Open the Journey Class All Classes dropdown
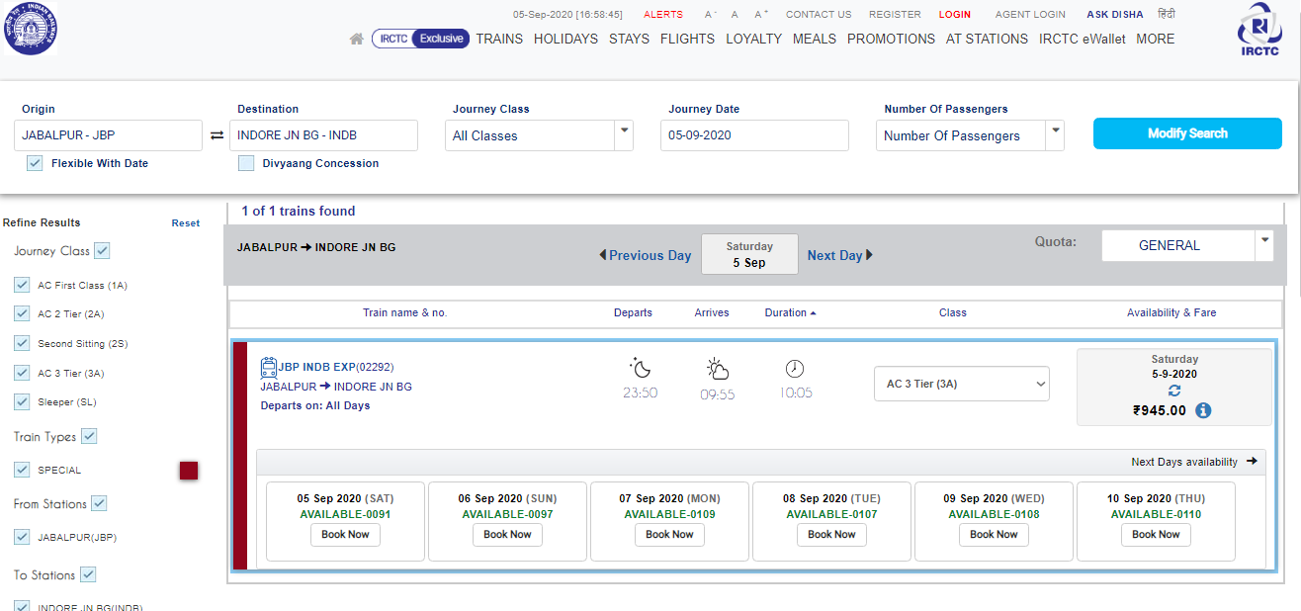Image resolution: width=1301 pixels, height=611 pixels. pos(539,135)
